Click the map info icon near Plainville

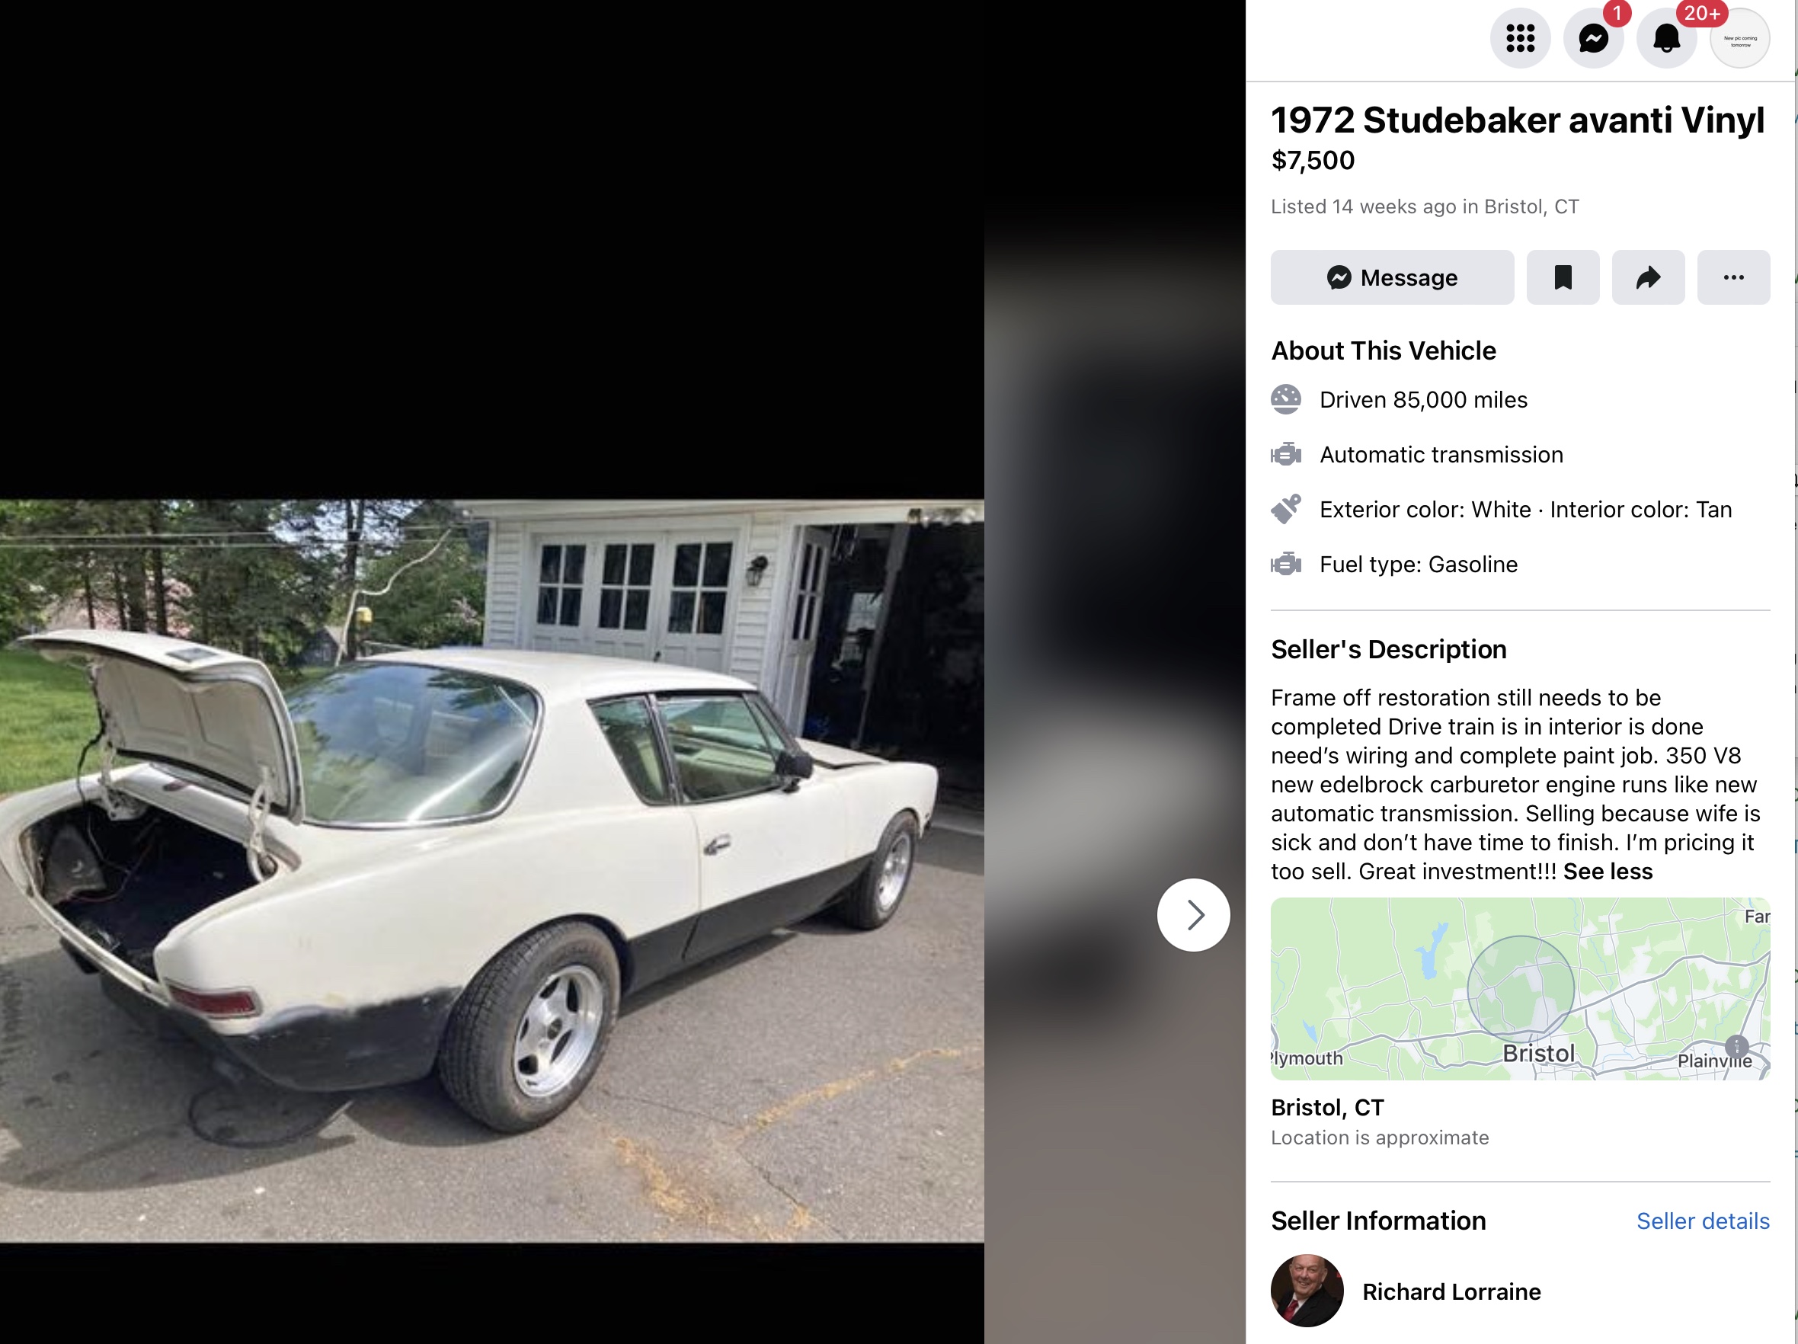tap(1737, 1046)
